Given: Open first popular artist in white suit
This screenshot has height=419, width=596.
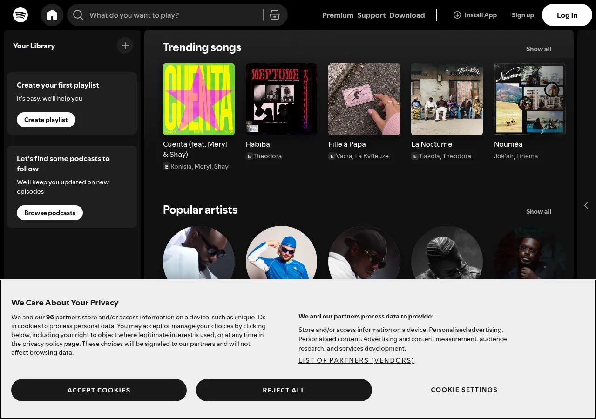Looking at the screenshot, I should click(199, 253).
